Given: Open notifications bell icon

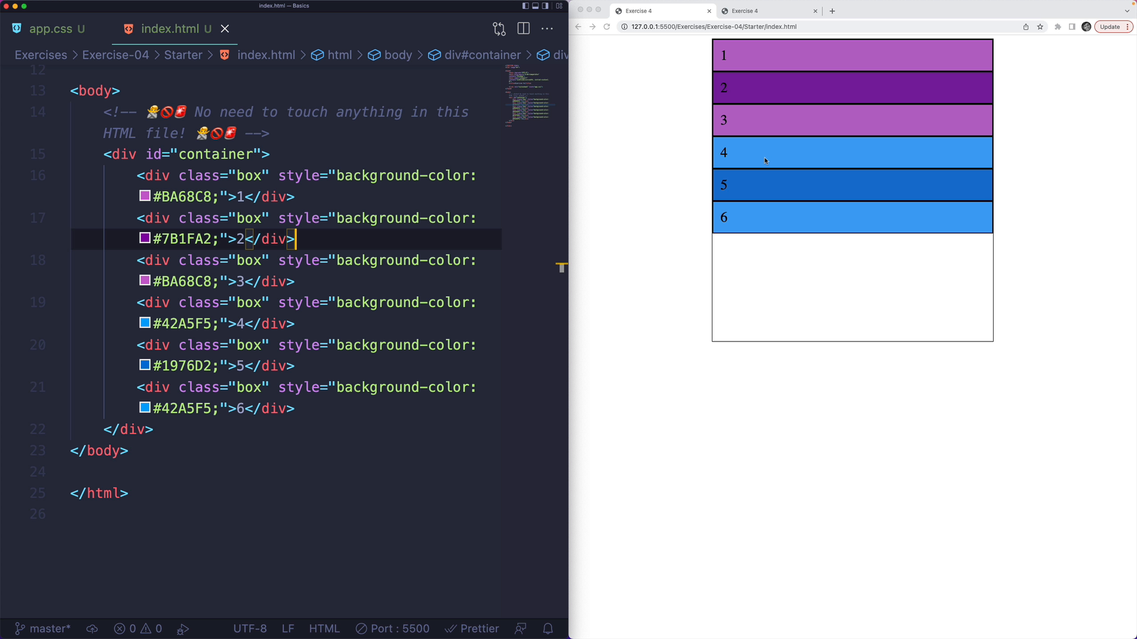Looking at the screenshot, I should (x=548, y=628).
